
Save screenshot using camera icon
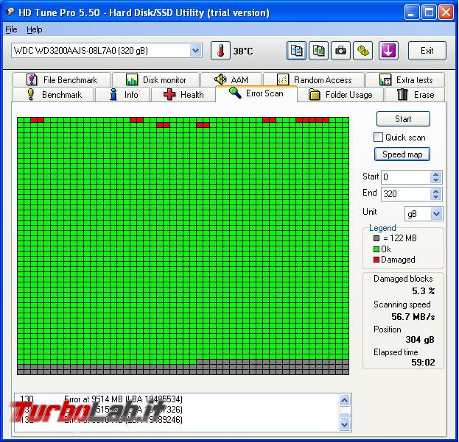[340, 51]
